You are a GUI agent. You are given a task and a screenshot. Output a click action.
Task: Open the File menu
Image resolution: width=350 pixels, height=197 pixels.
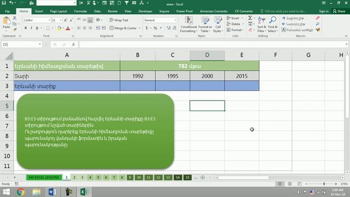coord(7,11)
